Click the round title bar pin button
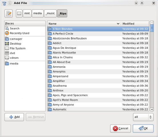The height and width of the screenshot is (137, 158). click(10, 3)
